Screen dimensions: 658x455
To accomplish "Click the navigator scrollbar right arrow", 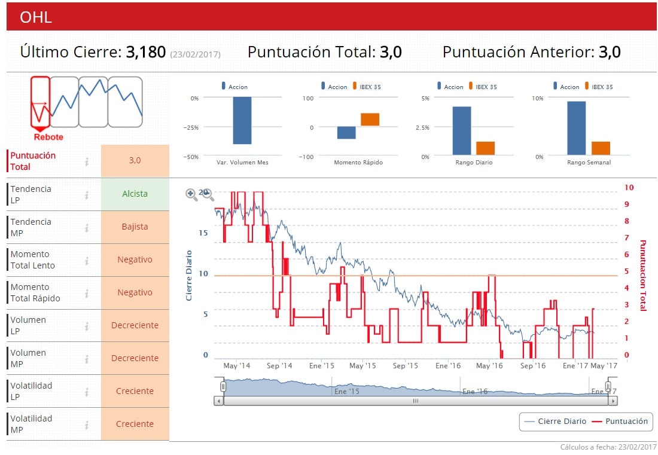I will tap(613, 401).
